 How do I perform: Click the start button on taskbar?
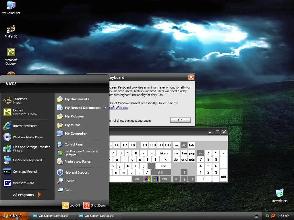point(14,216)
